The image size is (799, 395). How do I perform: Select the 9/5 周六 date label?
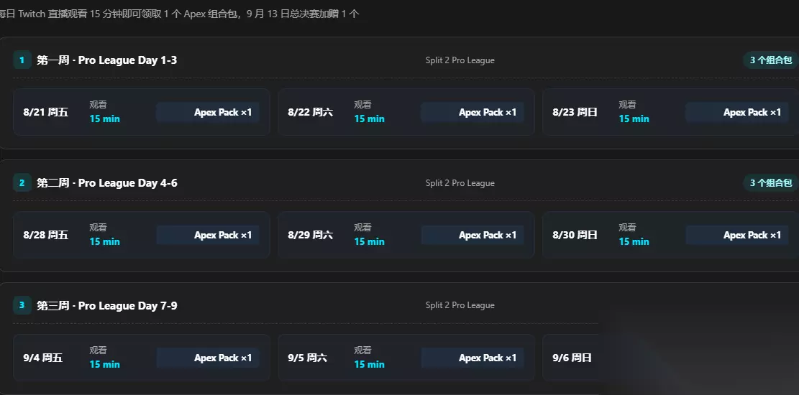click(308, 358)
